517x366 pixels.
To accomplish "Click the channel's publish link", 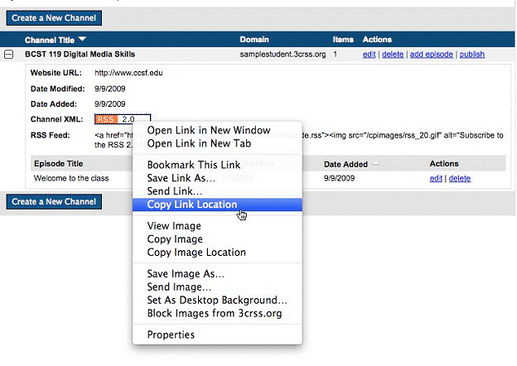I will 471,55.
